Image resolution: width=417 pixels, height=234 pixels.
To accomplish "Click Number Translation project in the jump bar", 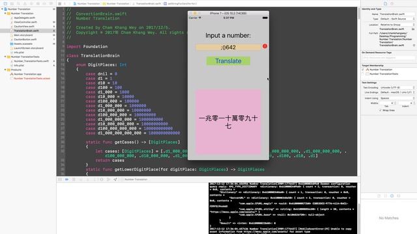I will [x=87, y=4].
